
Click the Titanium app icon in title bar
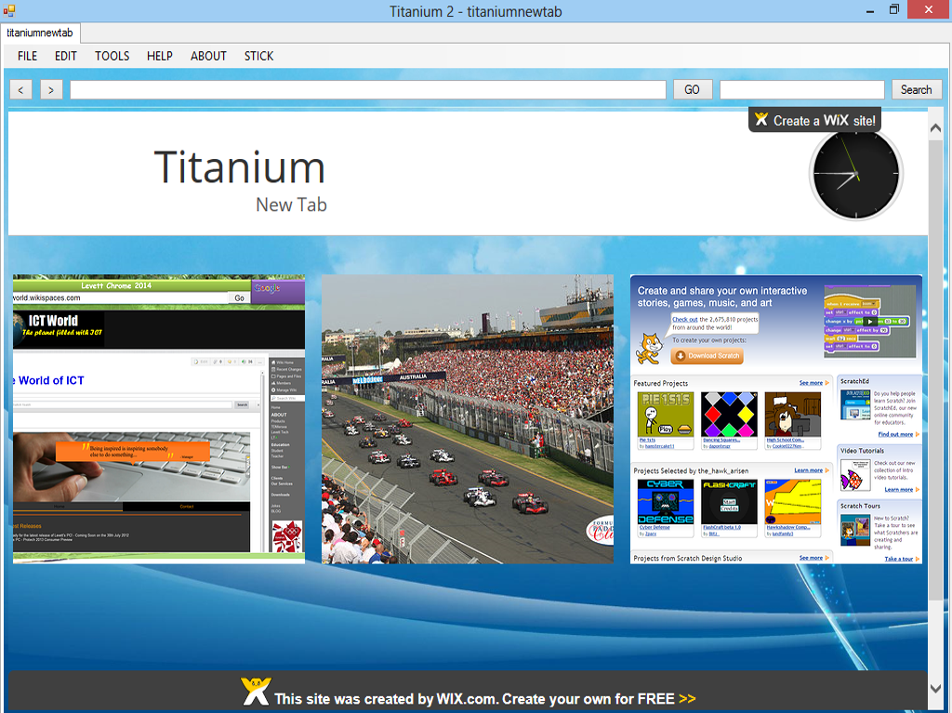[9, 10]
